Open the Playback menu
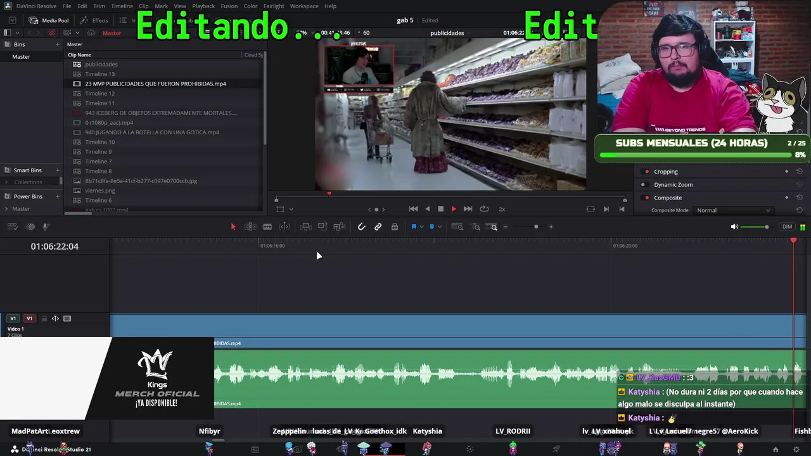The image size is (811, 456). (x=203, y=6)
